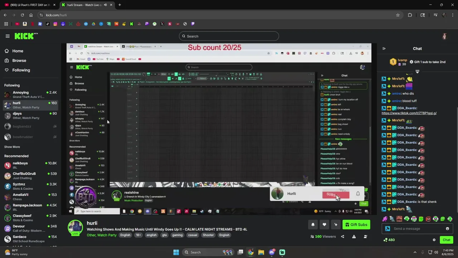
Task: Go to the browser home page
Action: pos(31,15)
